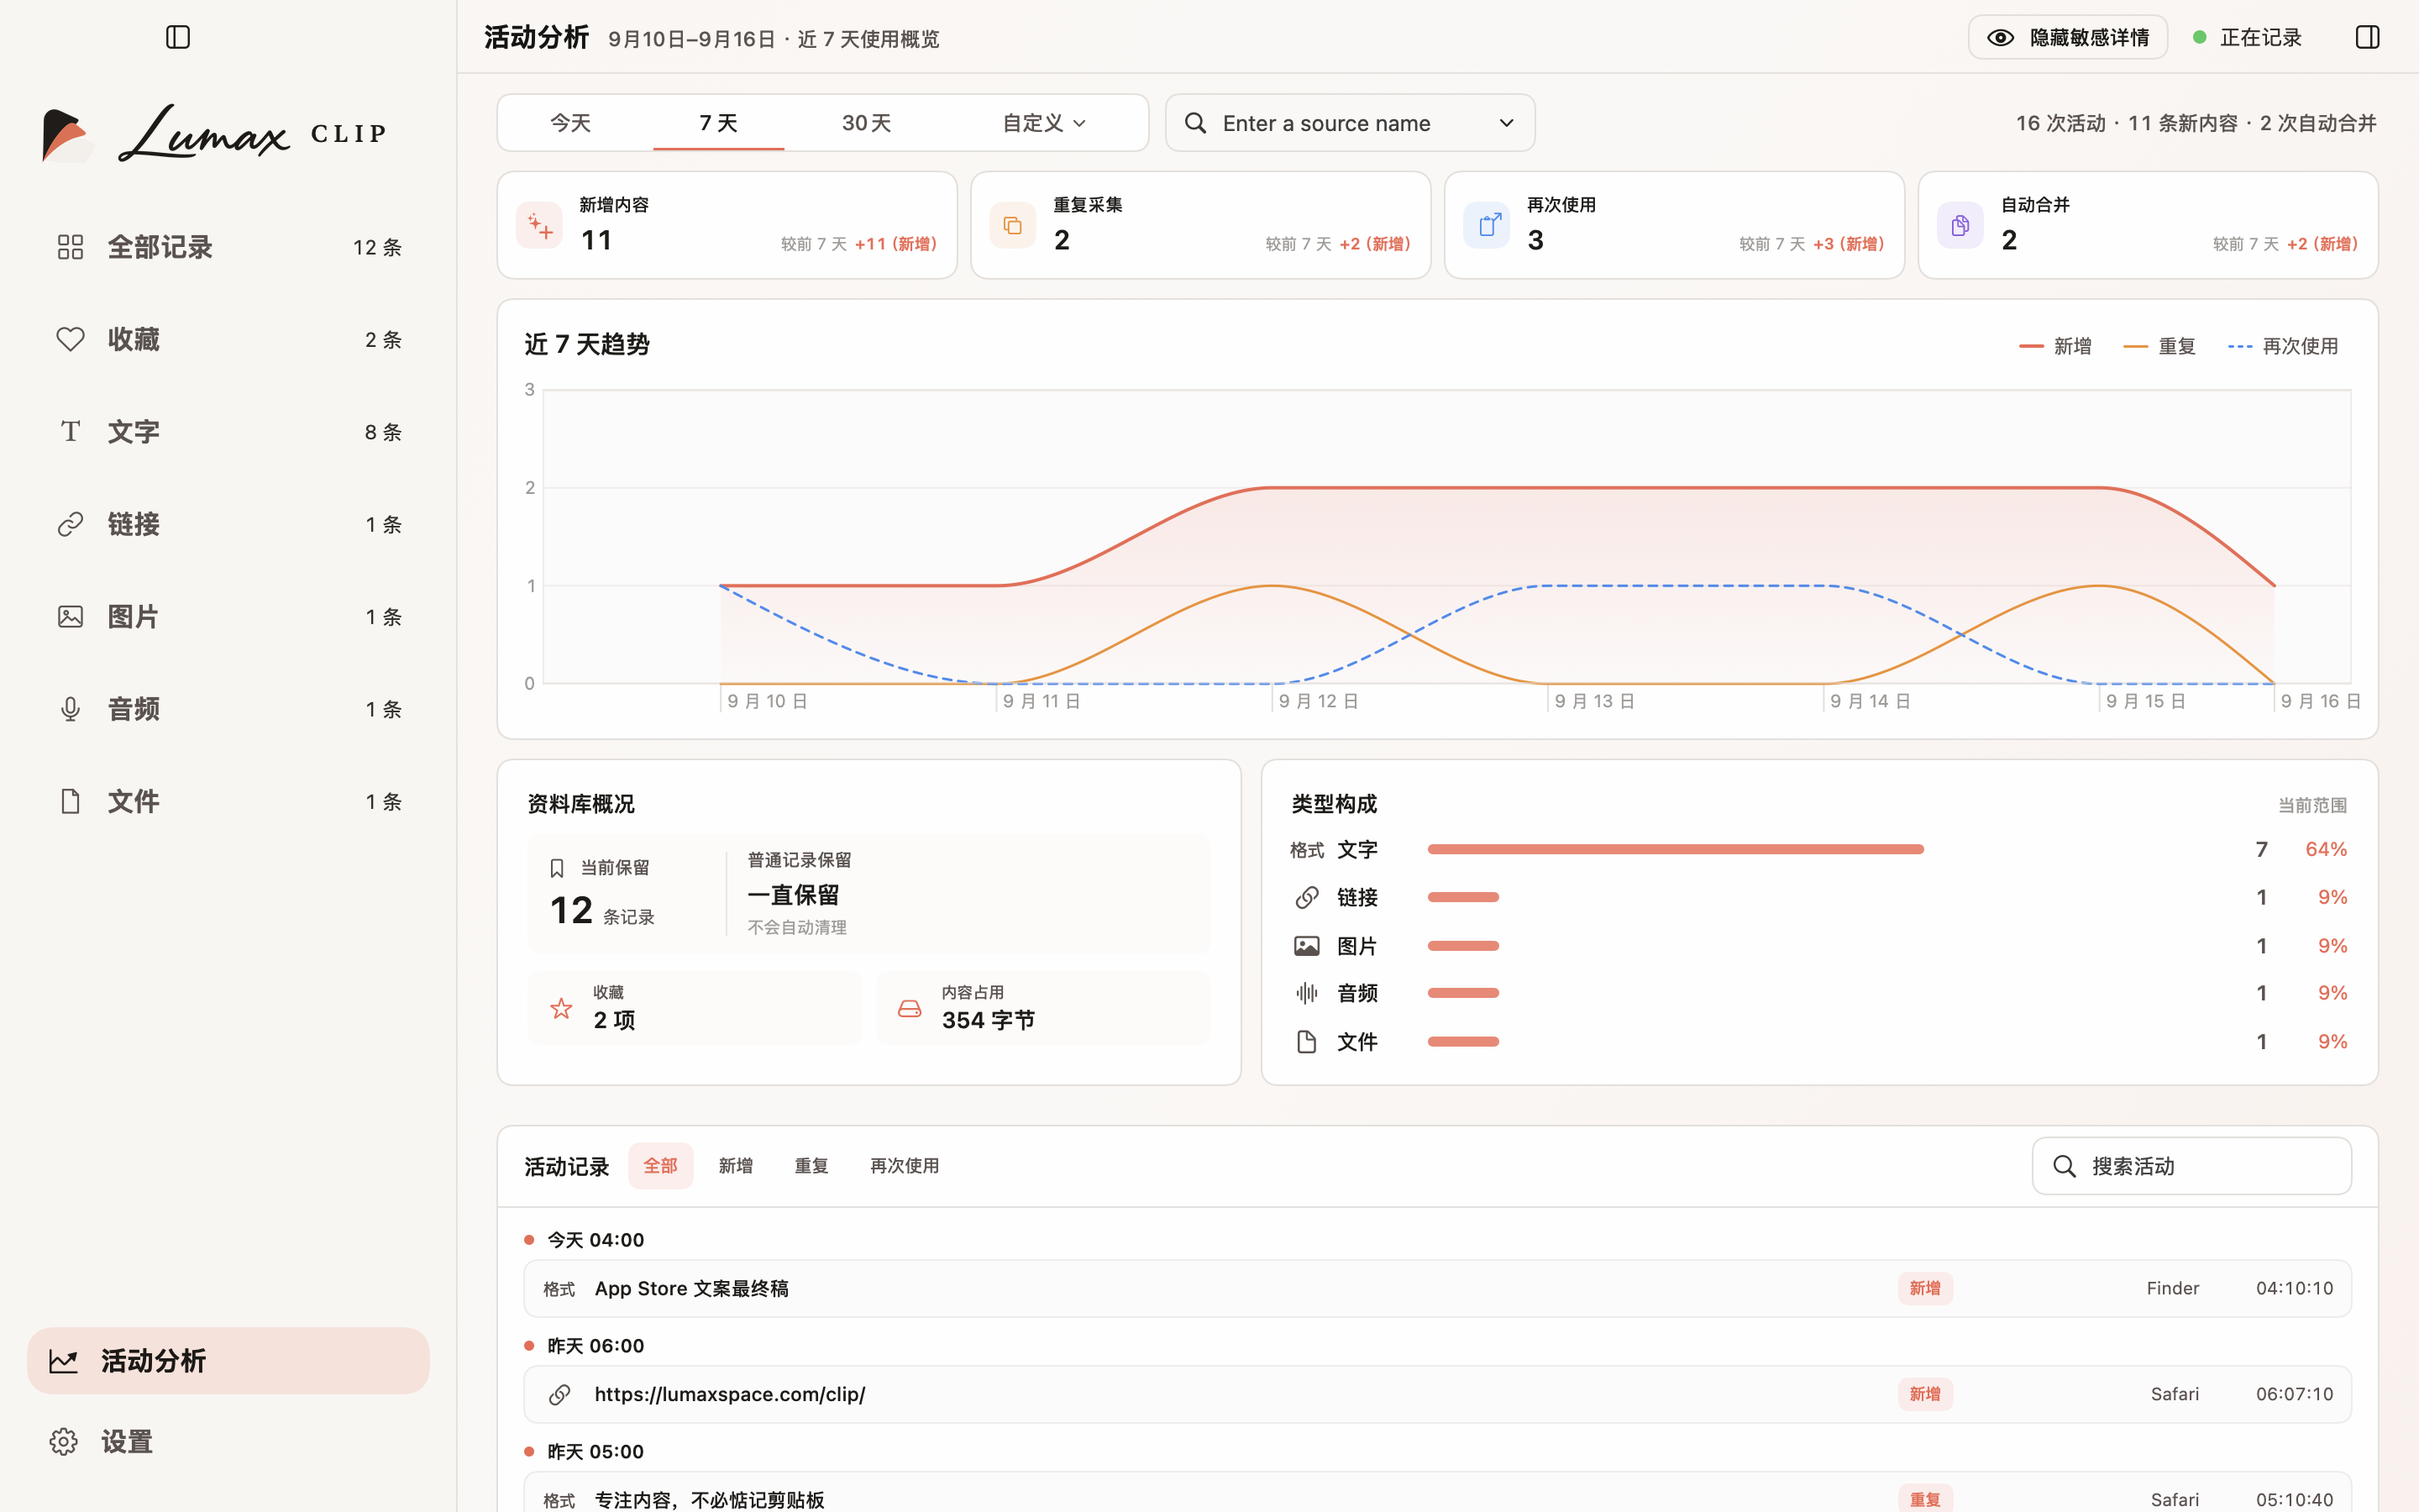Open 图片 category in sidebar
This screenshot has height=1512, width=2419.
tap(228, 617)
